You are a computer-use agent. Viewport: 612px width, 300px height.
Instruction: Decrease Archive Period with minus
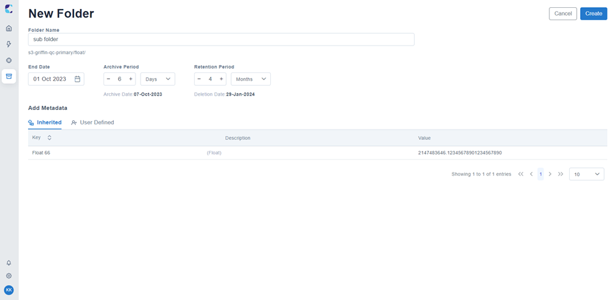[109, 79]
